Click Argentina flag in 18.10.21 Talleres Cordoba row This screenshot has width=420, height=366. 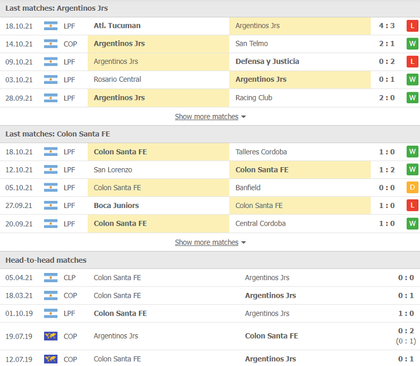pos(51,152)
